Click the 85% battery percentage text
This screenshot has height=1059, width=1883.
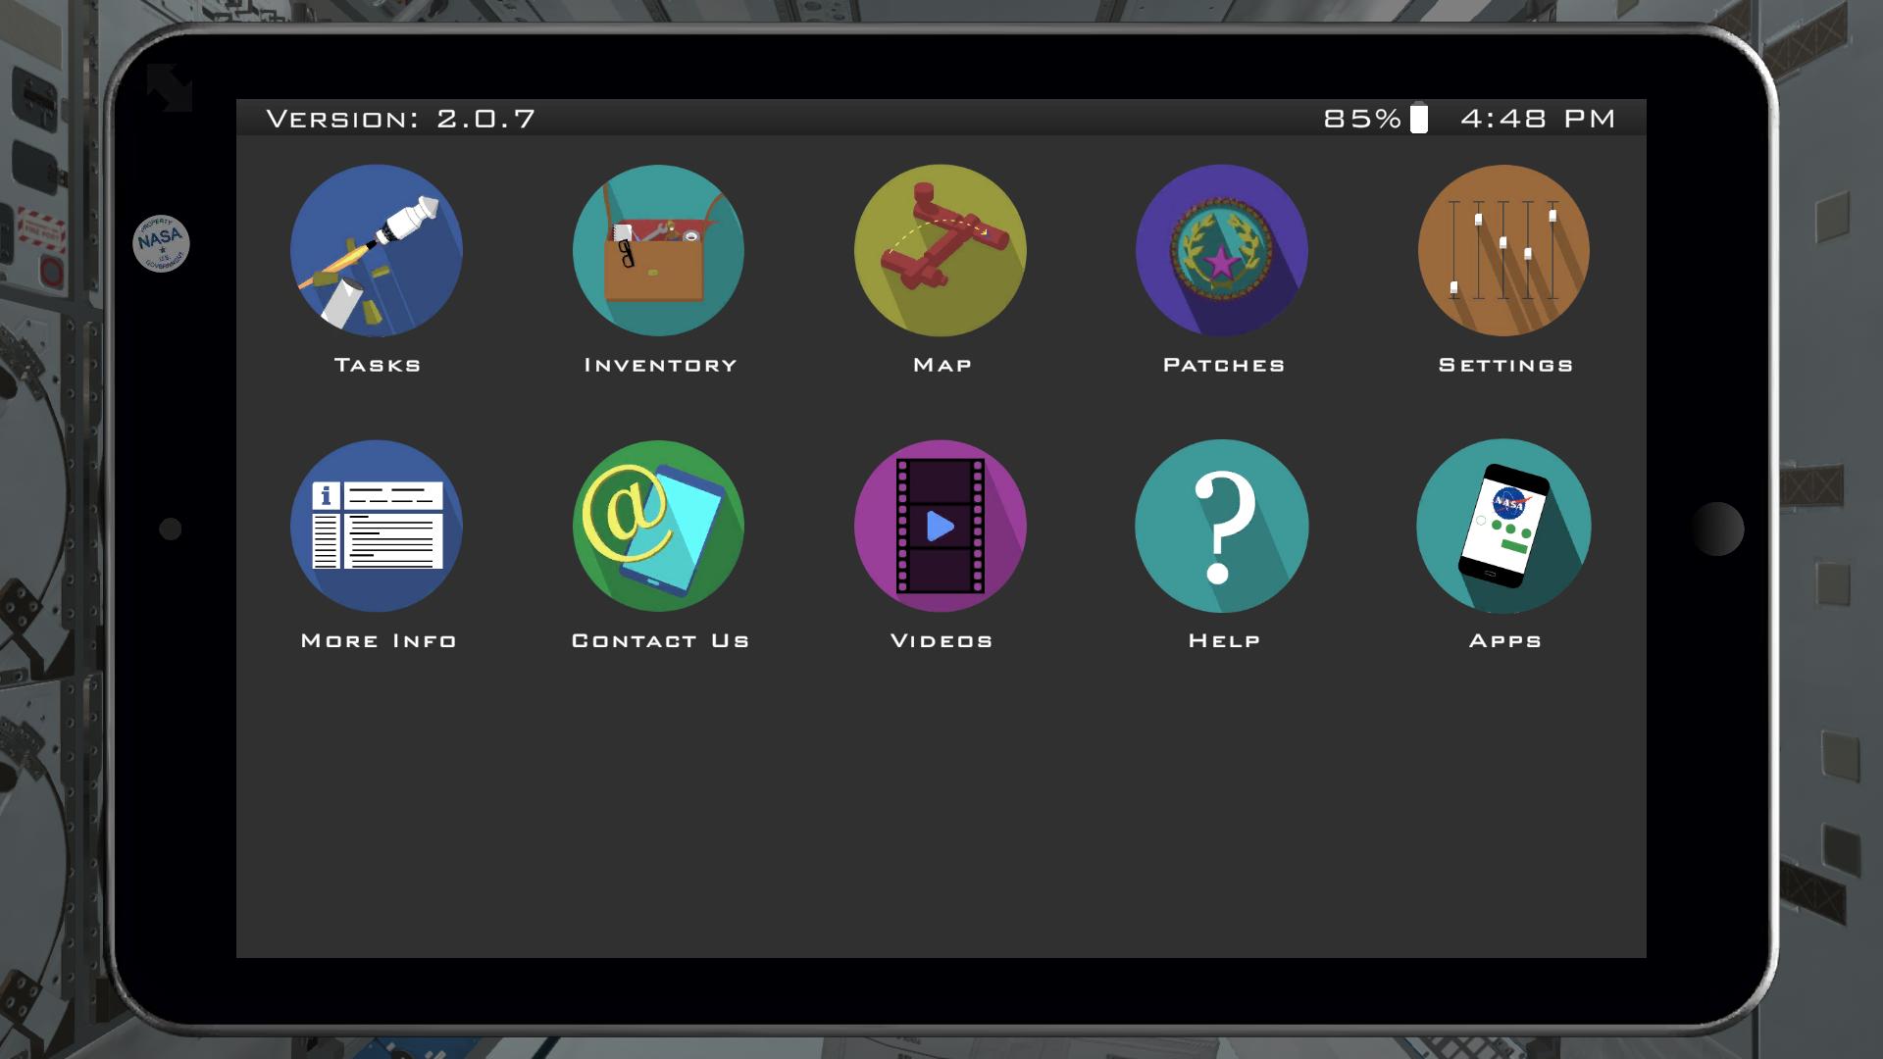click(1362, 119)
